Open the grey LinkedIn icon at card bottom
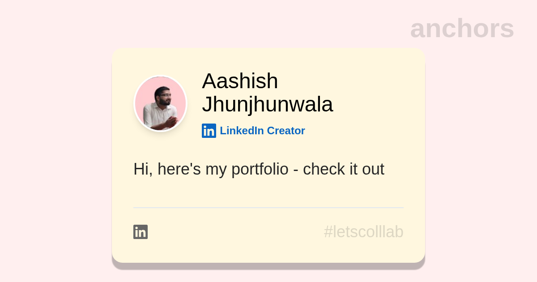The image size is (537, 282). [141, 232]
